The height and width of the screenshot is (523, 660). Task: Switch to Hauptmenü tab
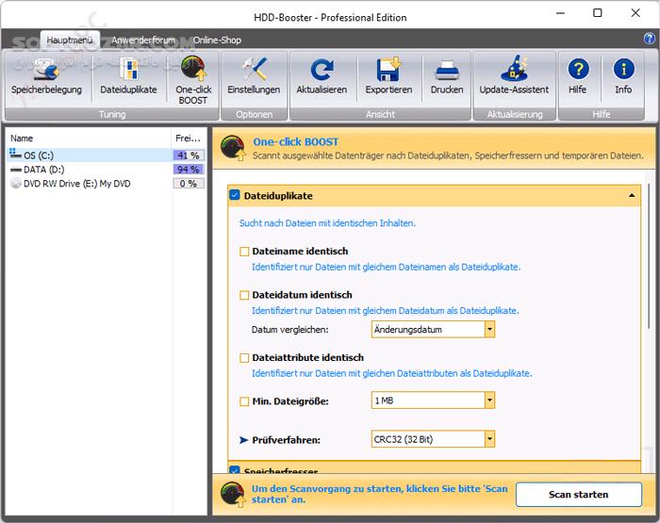70,40
